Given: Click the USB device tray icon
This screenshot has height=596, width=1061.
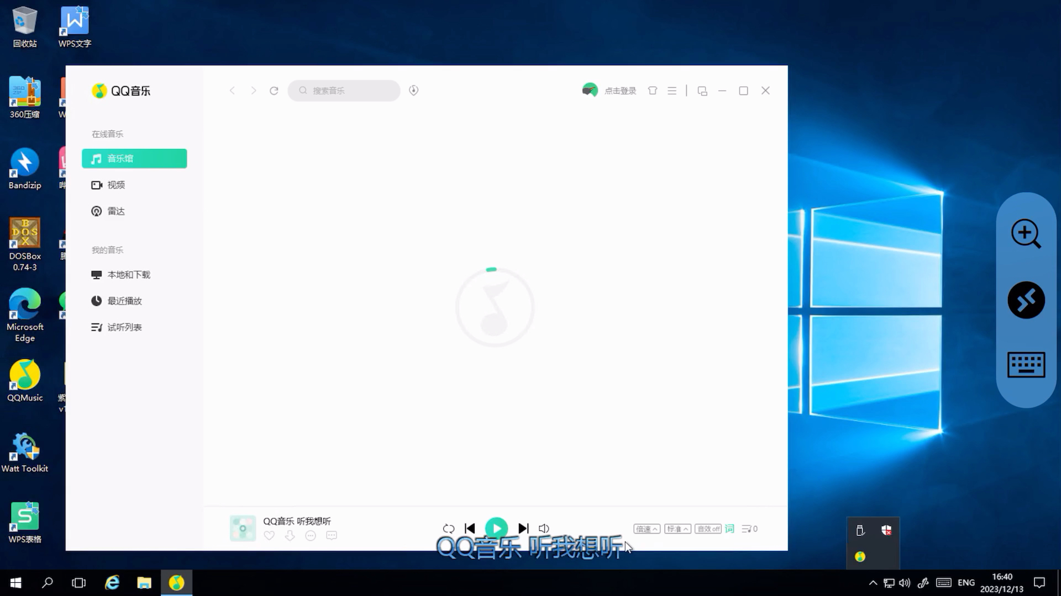Looking at the screenshot, I should pos(860,530).
